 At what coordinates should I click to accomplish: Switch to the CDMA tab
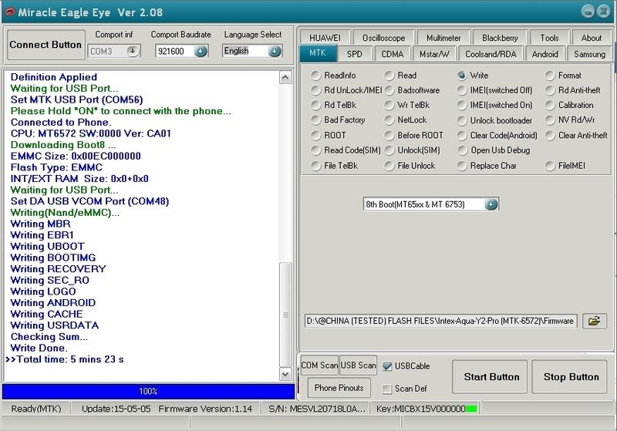pos(393,54)
